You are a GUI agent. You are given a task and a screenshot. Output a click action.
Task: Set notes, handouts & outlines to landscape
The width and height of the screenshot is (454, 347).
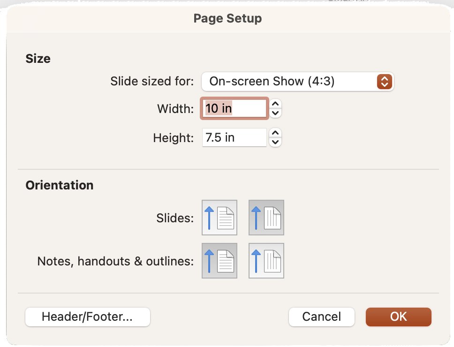click(266, 260)
